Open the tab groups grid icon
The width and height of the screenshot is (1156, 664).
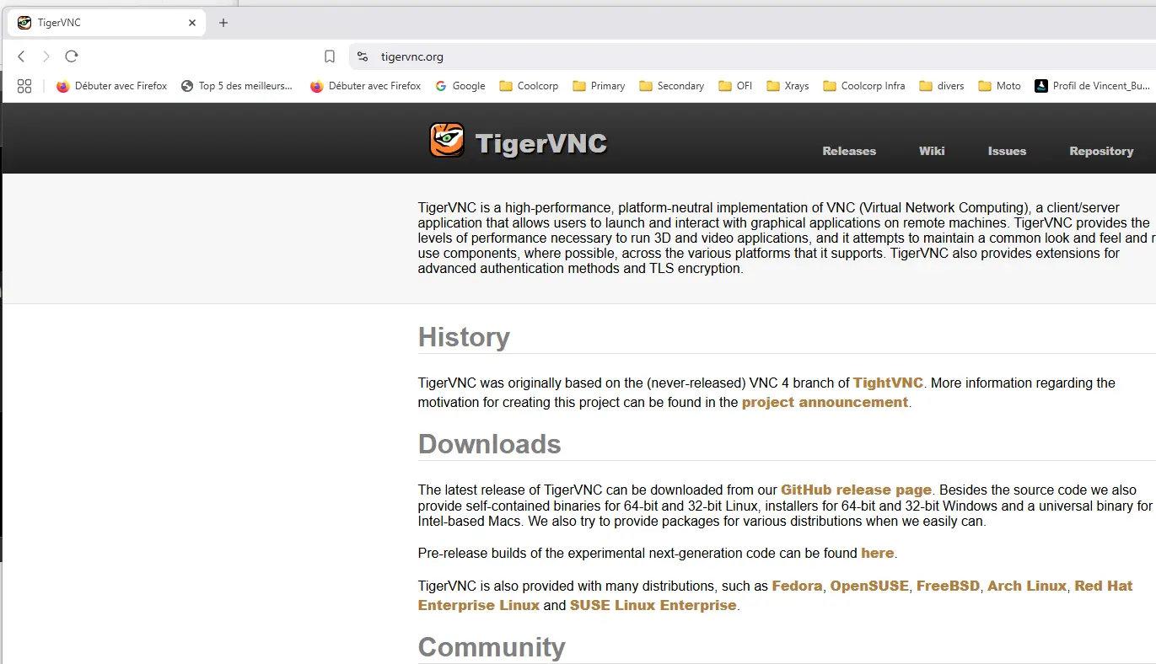coord(24,85)
